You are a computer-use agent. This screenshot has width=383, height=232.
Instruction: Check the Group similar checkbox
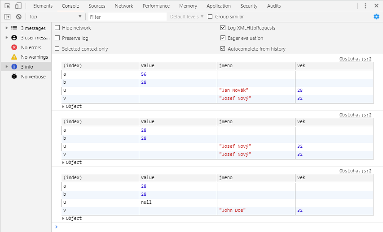click(210, 17)
